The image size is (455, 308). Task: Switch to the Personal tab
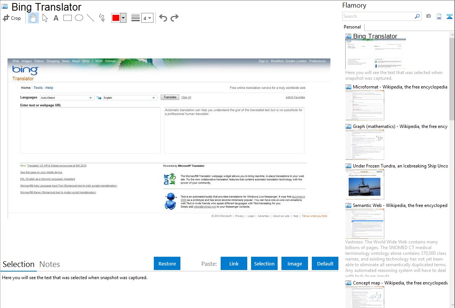coord(352,27)
